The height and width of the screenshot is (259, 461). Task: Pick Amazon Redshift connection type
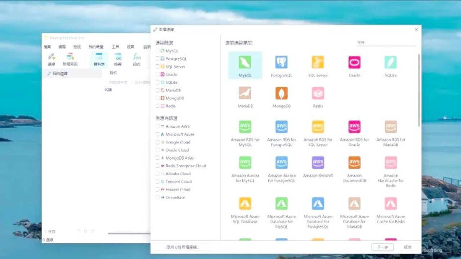click(318, 167)
